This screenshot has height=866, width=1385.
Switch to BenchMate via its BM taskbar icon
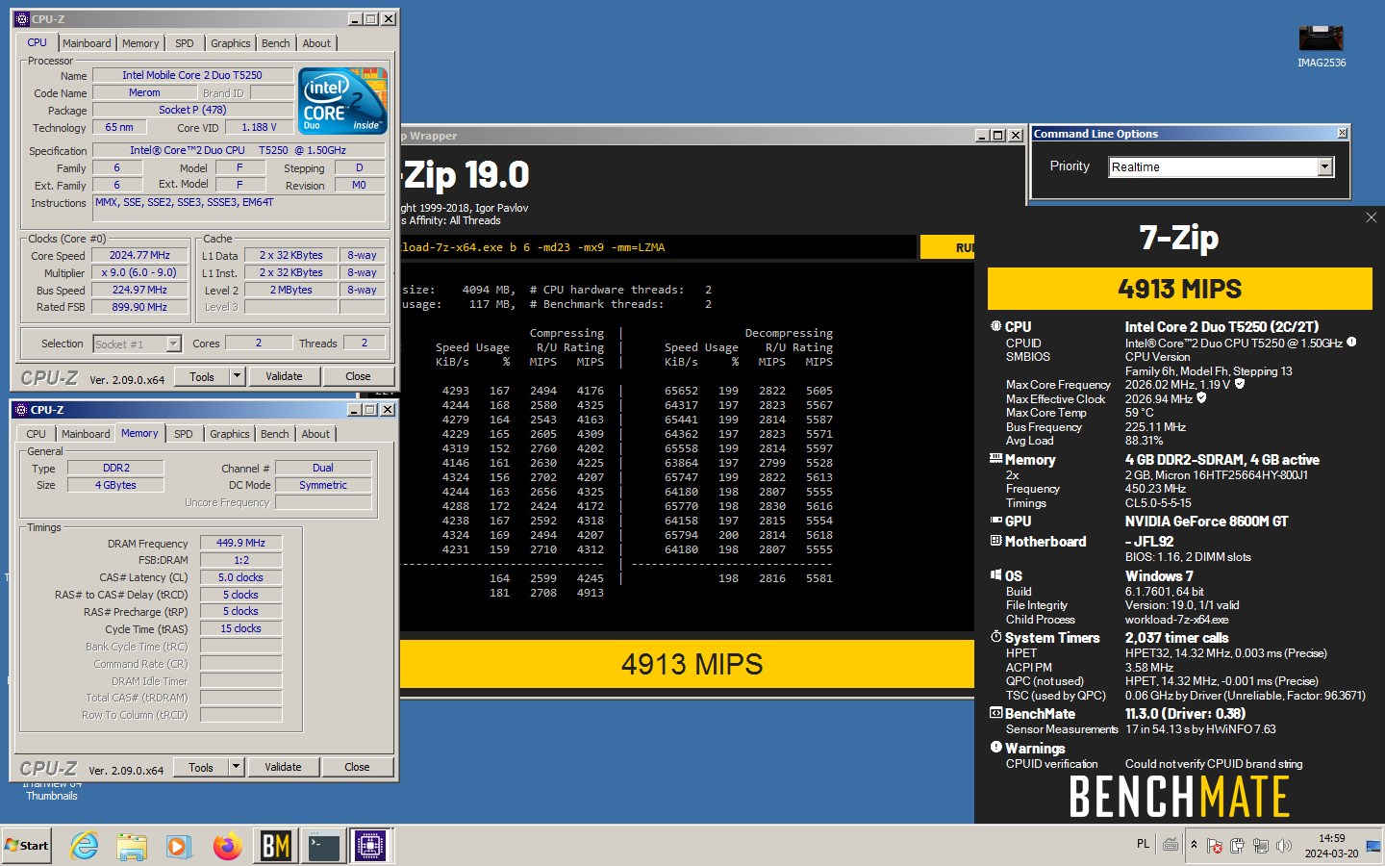point(276,846)
